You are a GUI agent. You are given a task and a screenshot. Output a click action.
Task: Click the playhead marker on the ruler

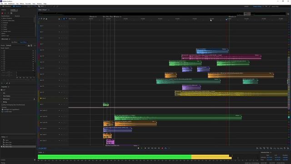[x=226, y=19]
